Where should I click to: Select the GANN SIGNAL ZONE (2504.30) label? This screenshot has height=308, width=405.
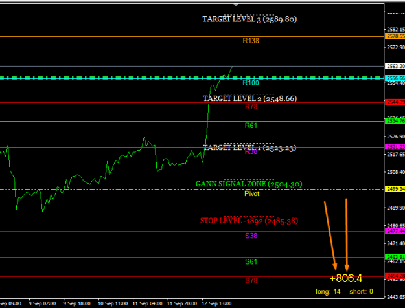[x=249, y=184]
